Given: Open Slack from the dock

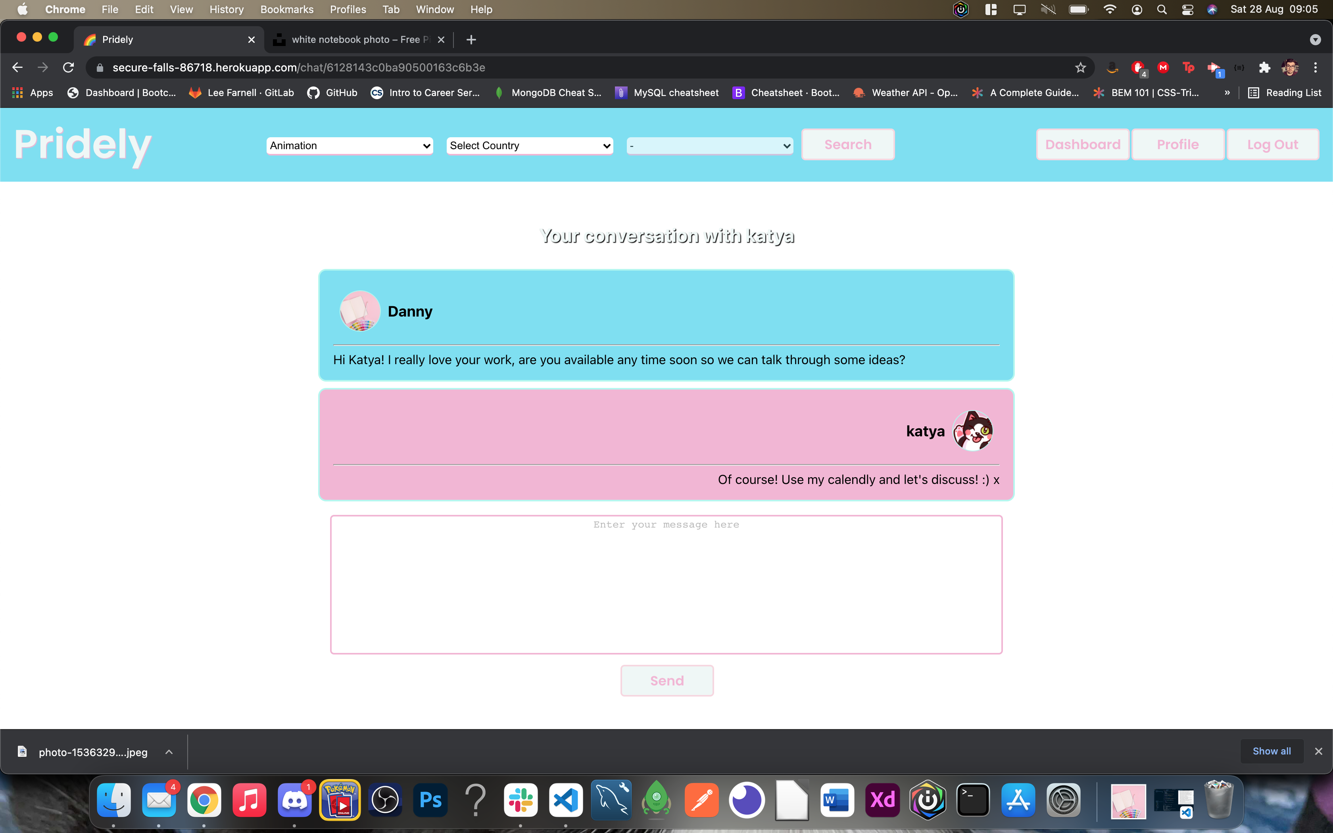Looking at the screenshot, I should pos(521,800).
